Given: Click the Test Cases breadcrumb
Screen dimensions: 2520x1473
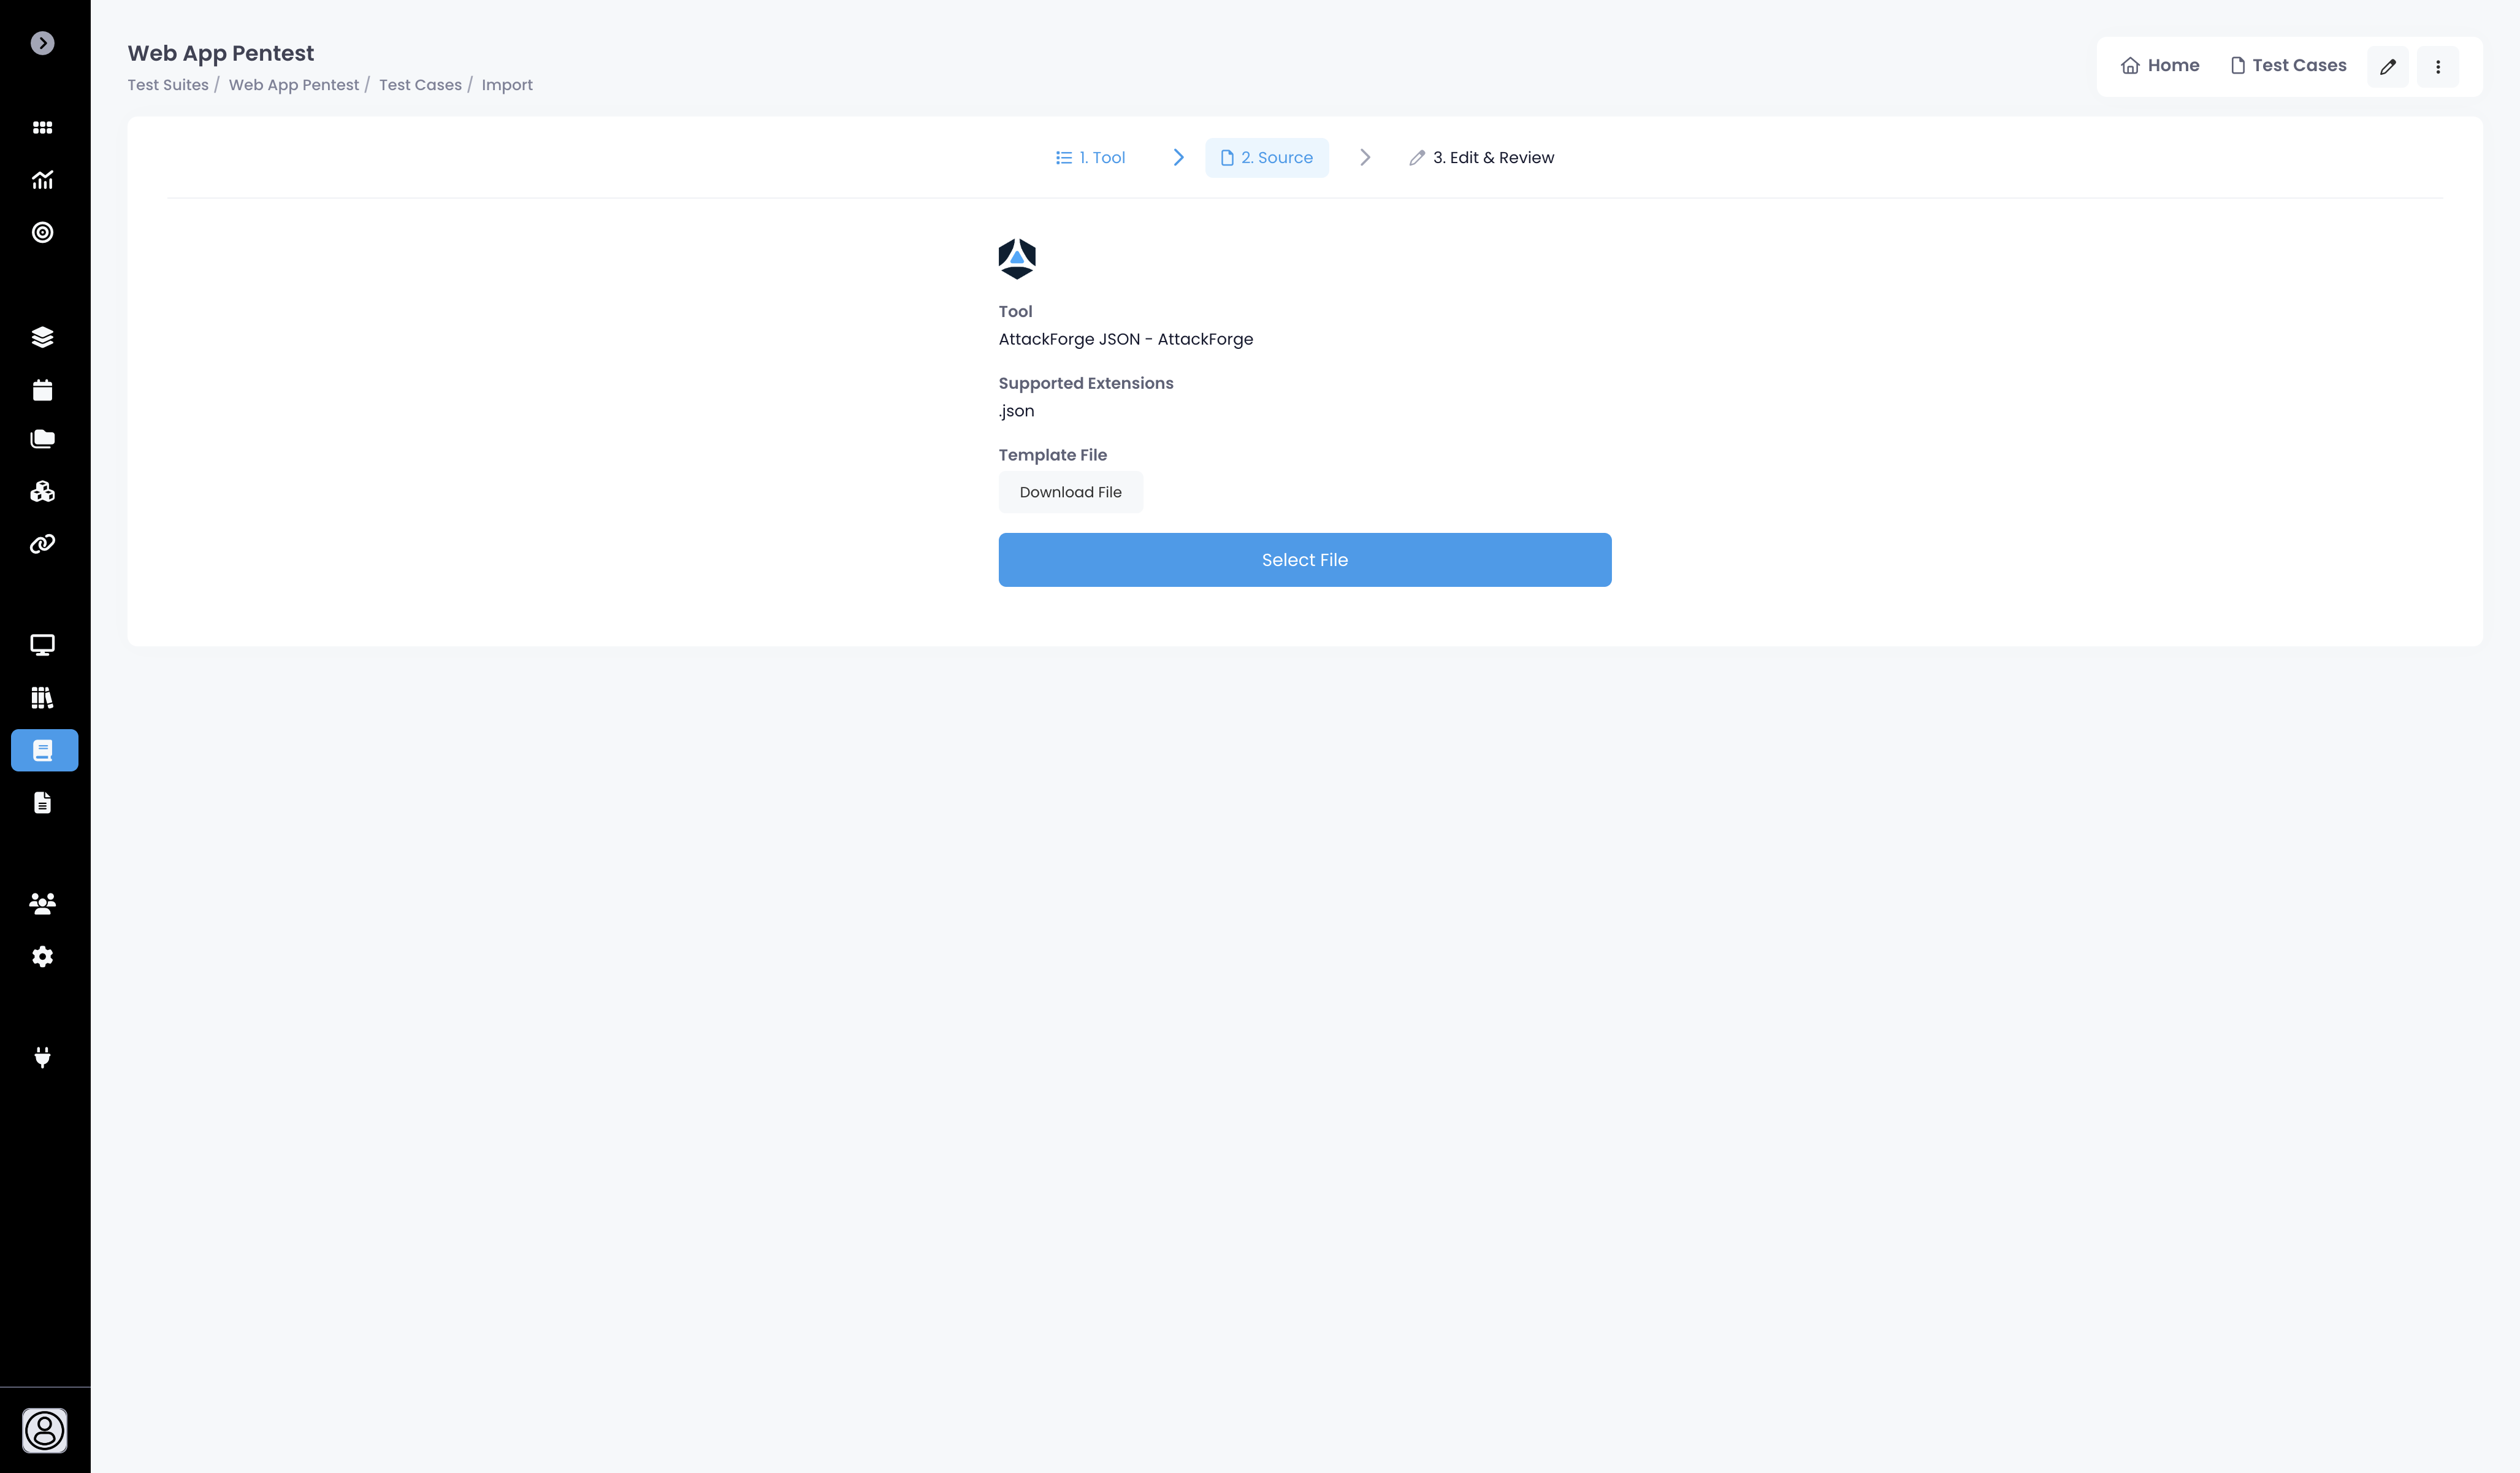Looking at the screenshot, I should tap(420, 85).
